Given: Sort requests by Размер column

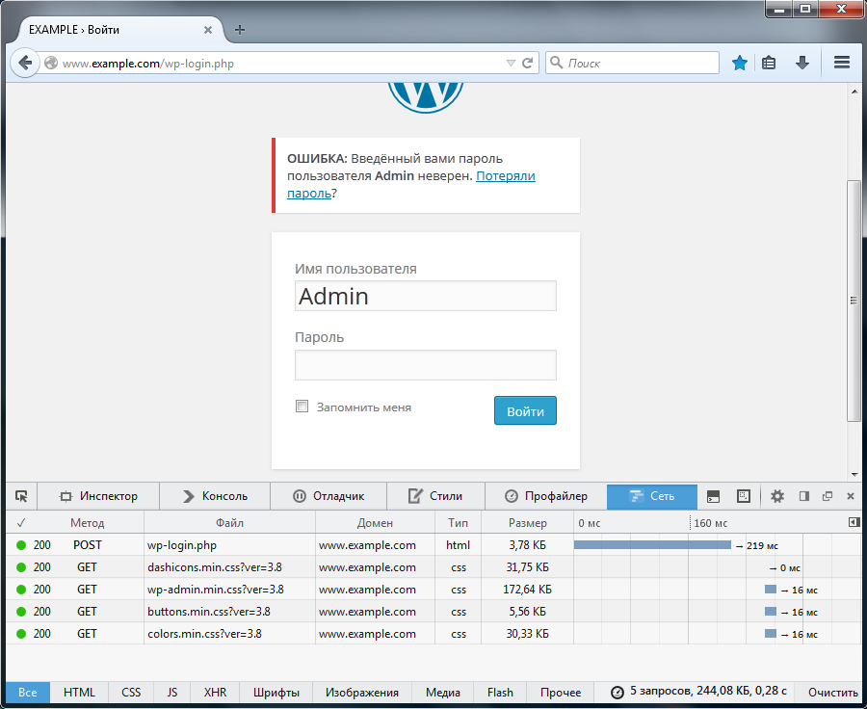Looking at the screenshot, I should [x=528, y=523].
